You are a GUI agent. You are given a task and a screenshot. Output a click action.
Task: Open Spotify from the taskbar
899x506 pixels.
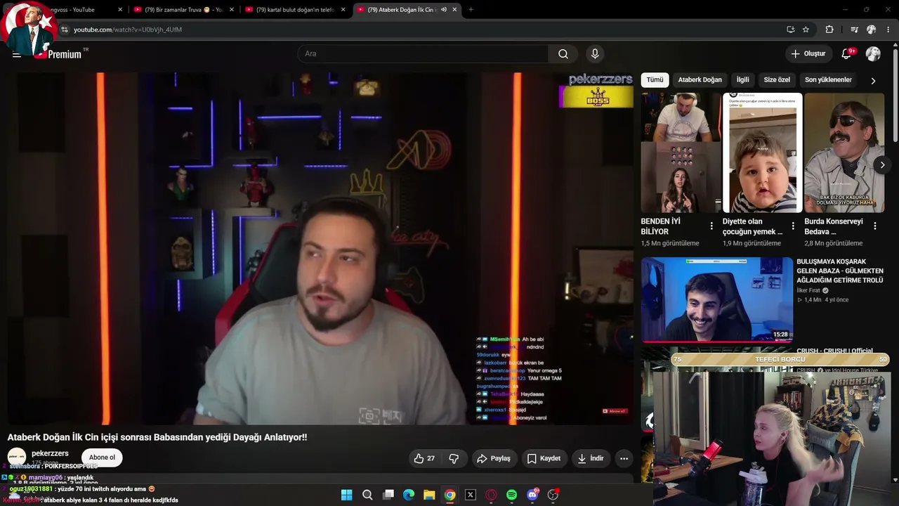pyautogui.click(x=512, y=495)
